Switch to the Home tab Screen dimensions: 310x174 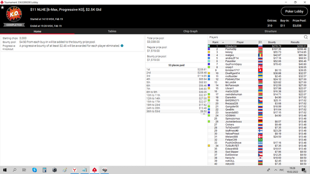(x=37, y=31)
